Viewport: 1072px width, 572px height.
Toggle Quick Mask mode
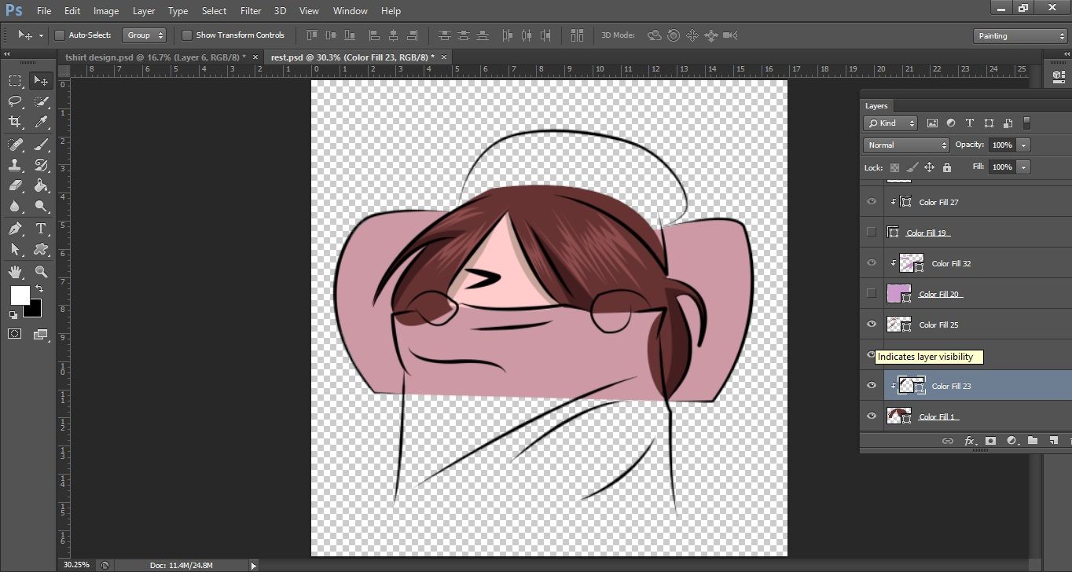15,334
